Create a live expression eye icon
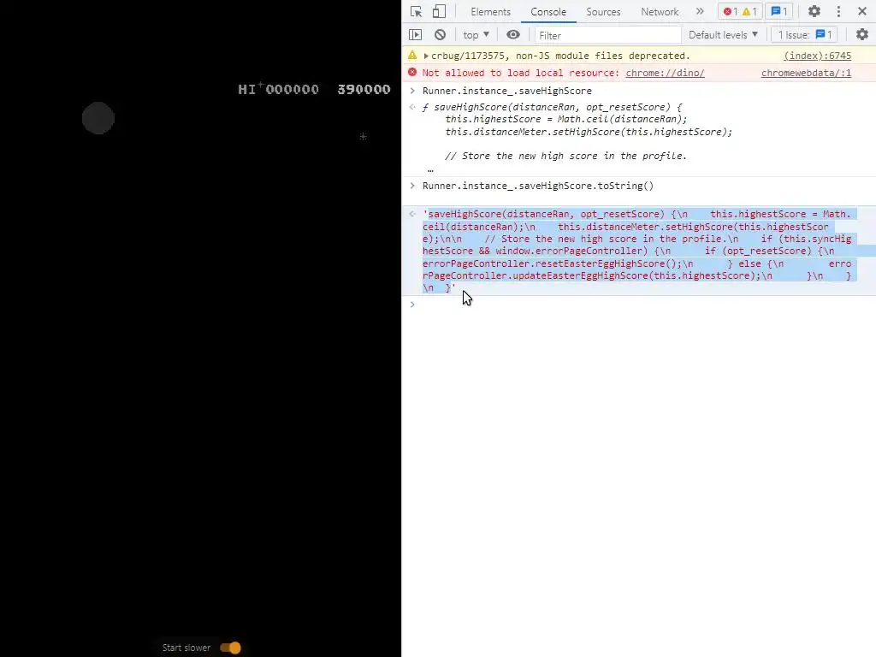876x657 pixels. click(513, 34)
